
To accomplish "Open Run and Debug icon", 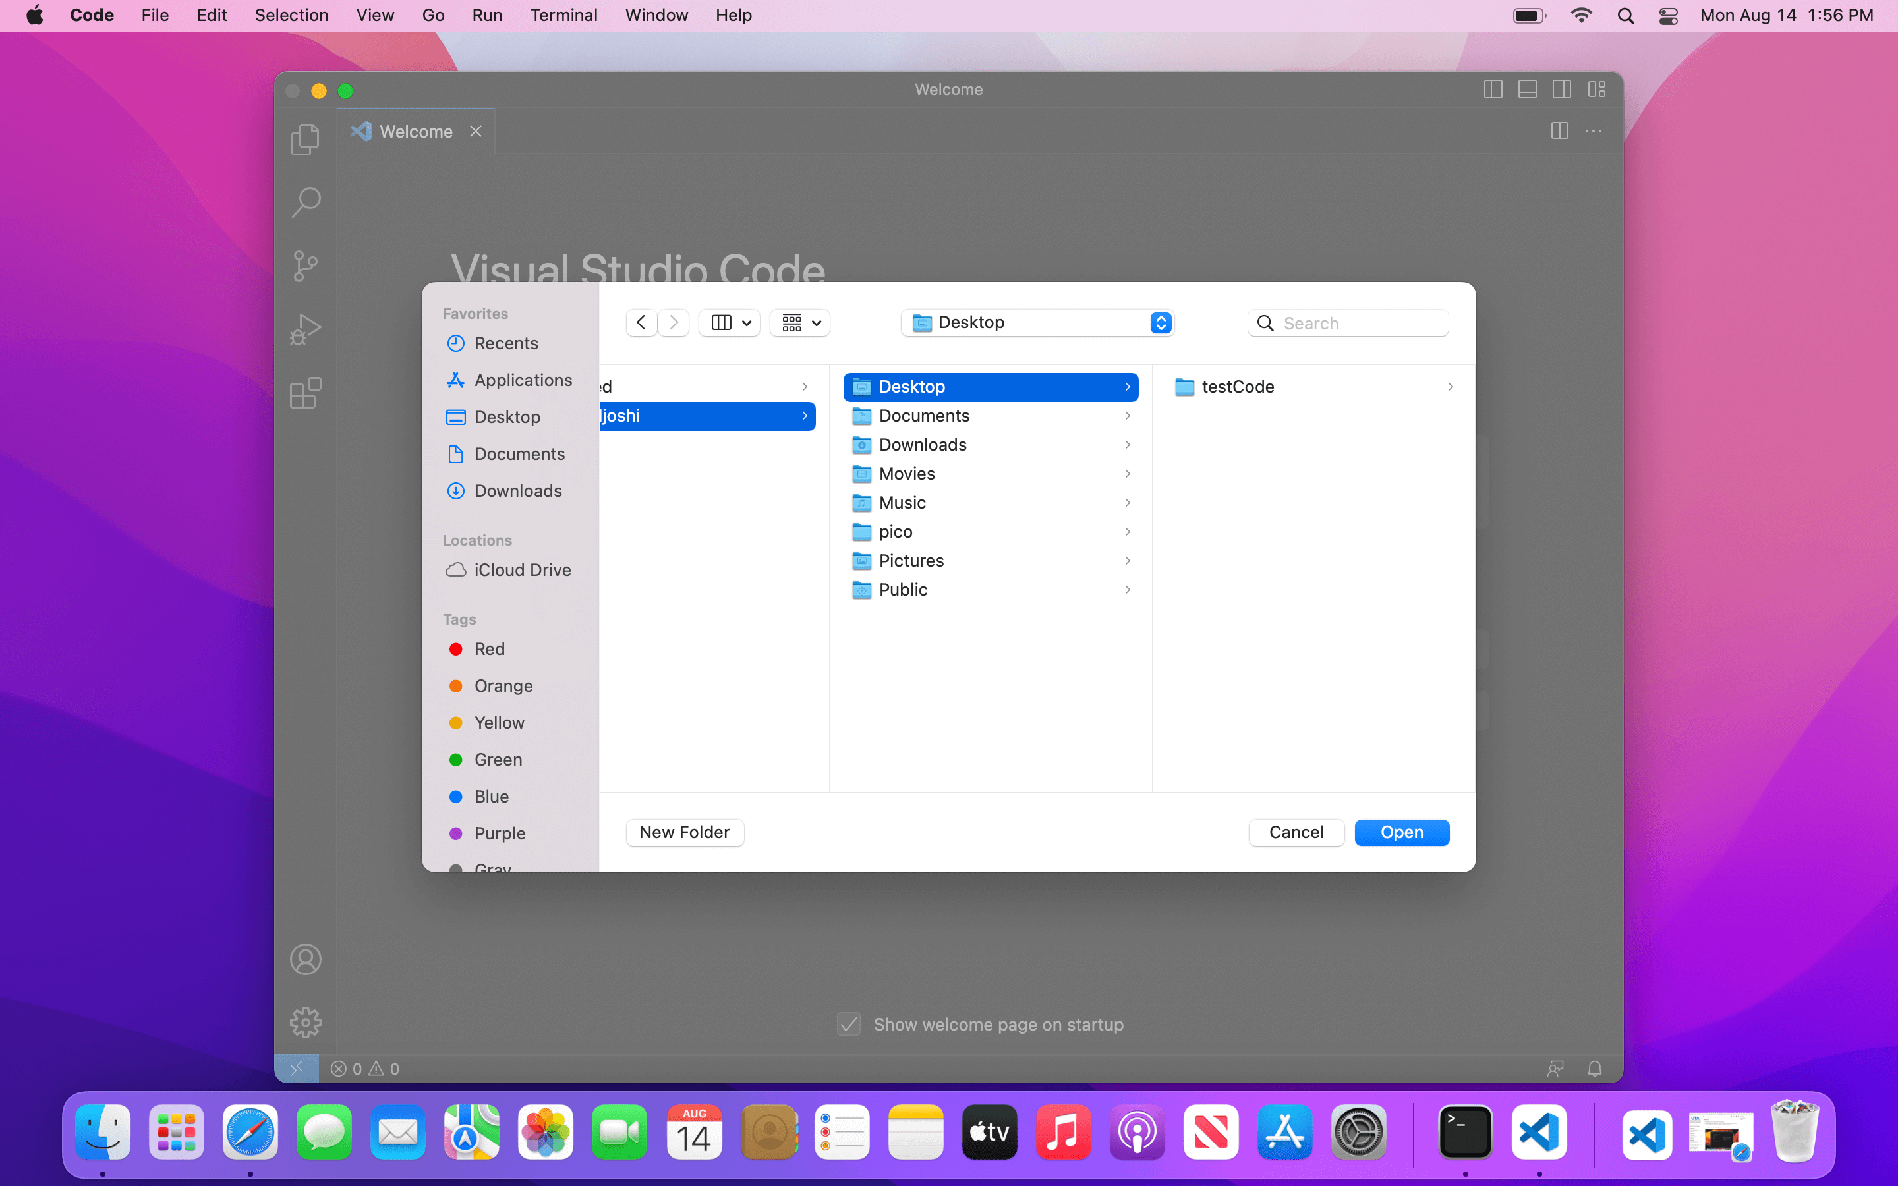I will pyautogui.click(x=305, y=329).
